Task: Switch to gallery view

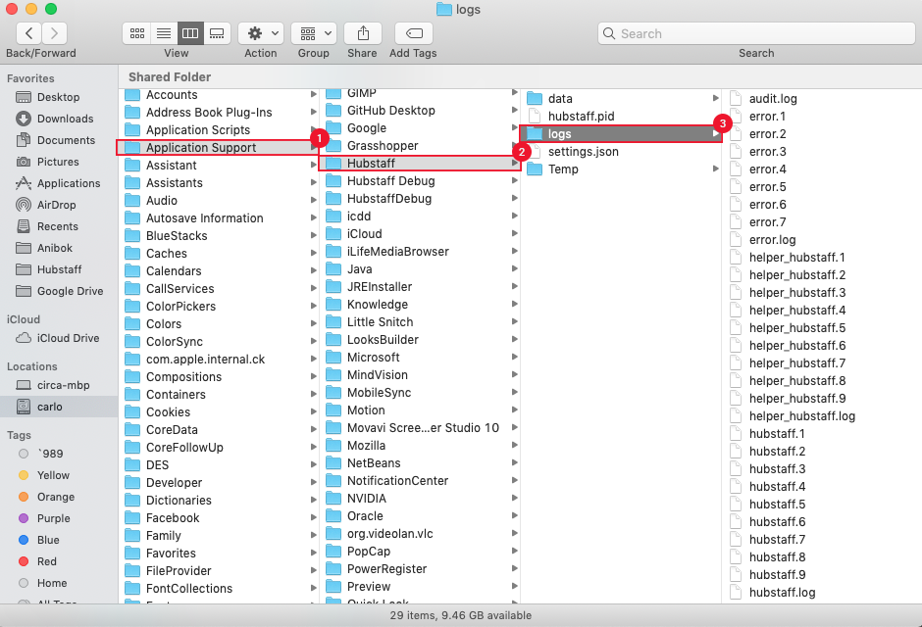Action: [x=217, y=33]
